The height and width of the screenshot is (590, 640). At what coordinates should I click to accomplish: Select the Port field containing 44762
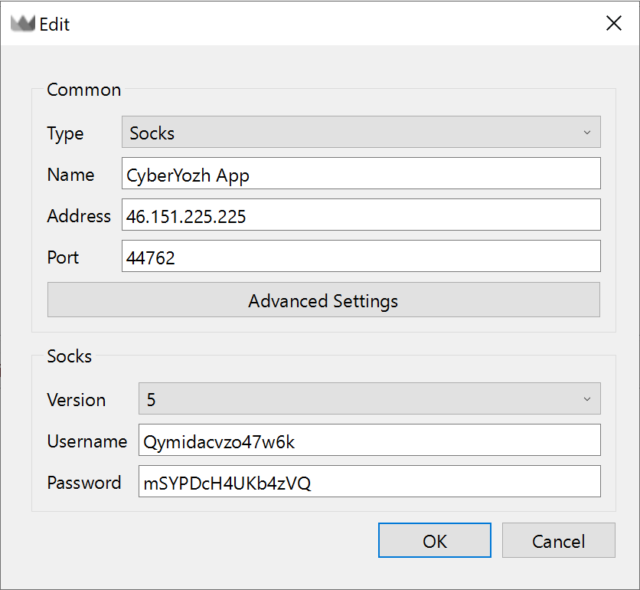click(361, 256)
